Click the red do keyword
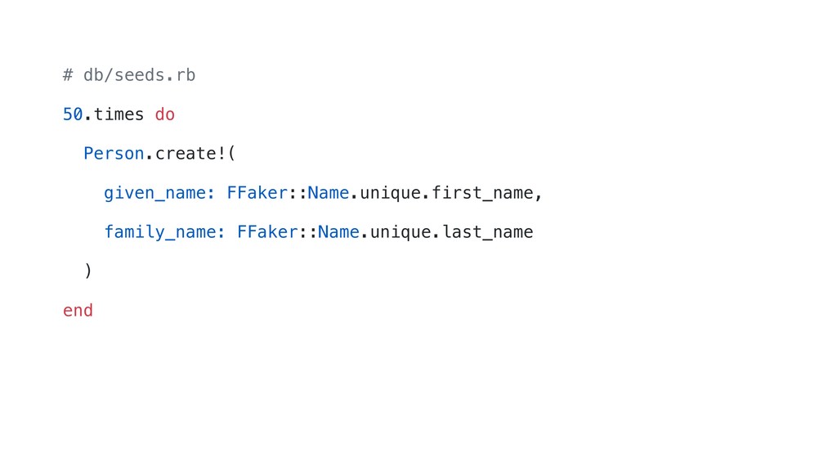 [x=165, y=114]
